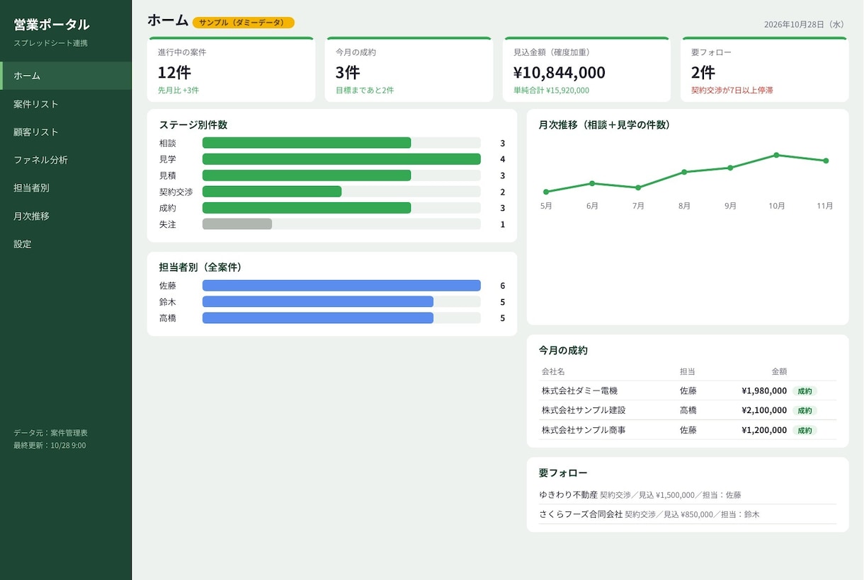
Task: Open the 今月の成約 summary card at top
Action: click(x=409, y=69)
